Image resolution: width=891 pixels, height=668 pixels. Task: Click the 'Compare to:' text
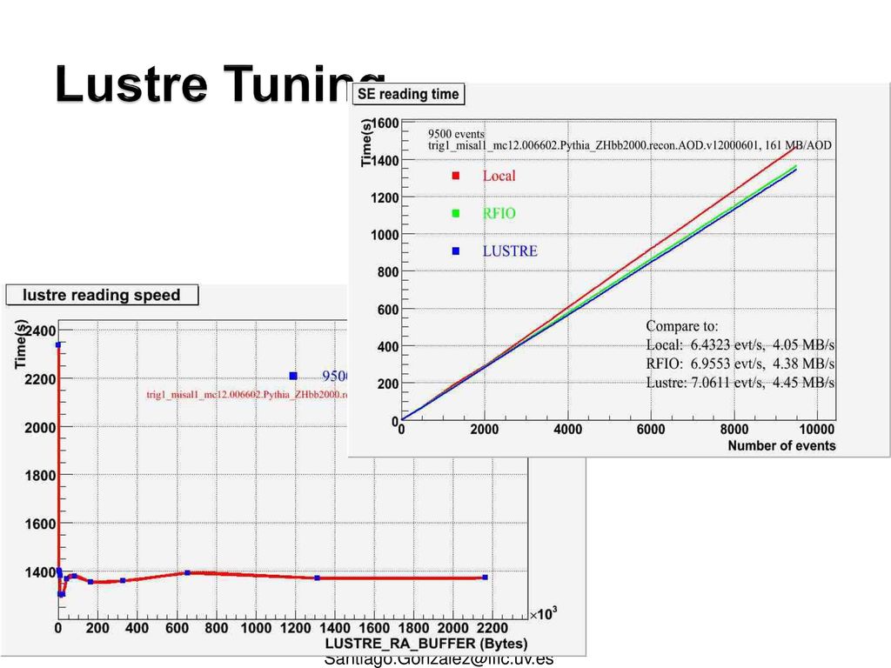[682, 326]
